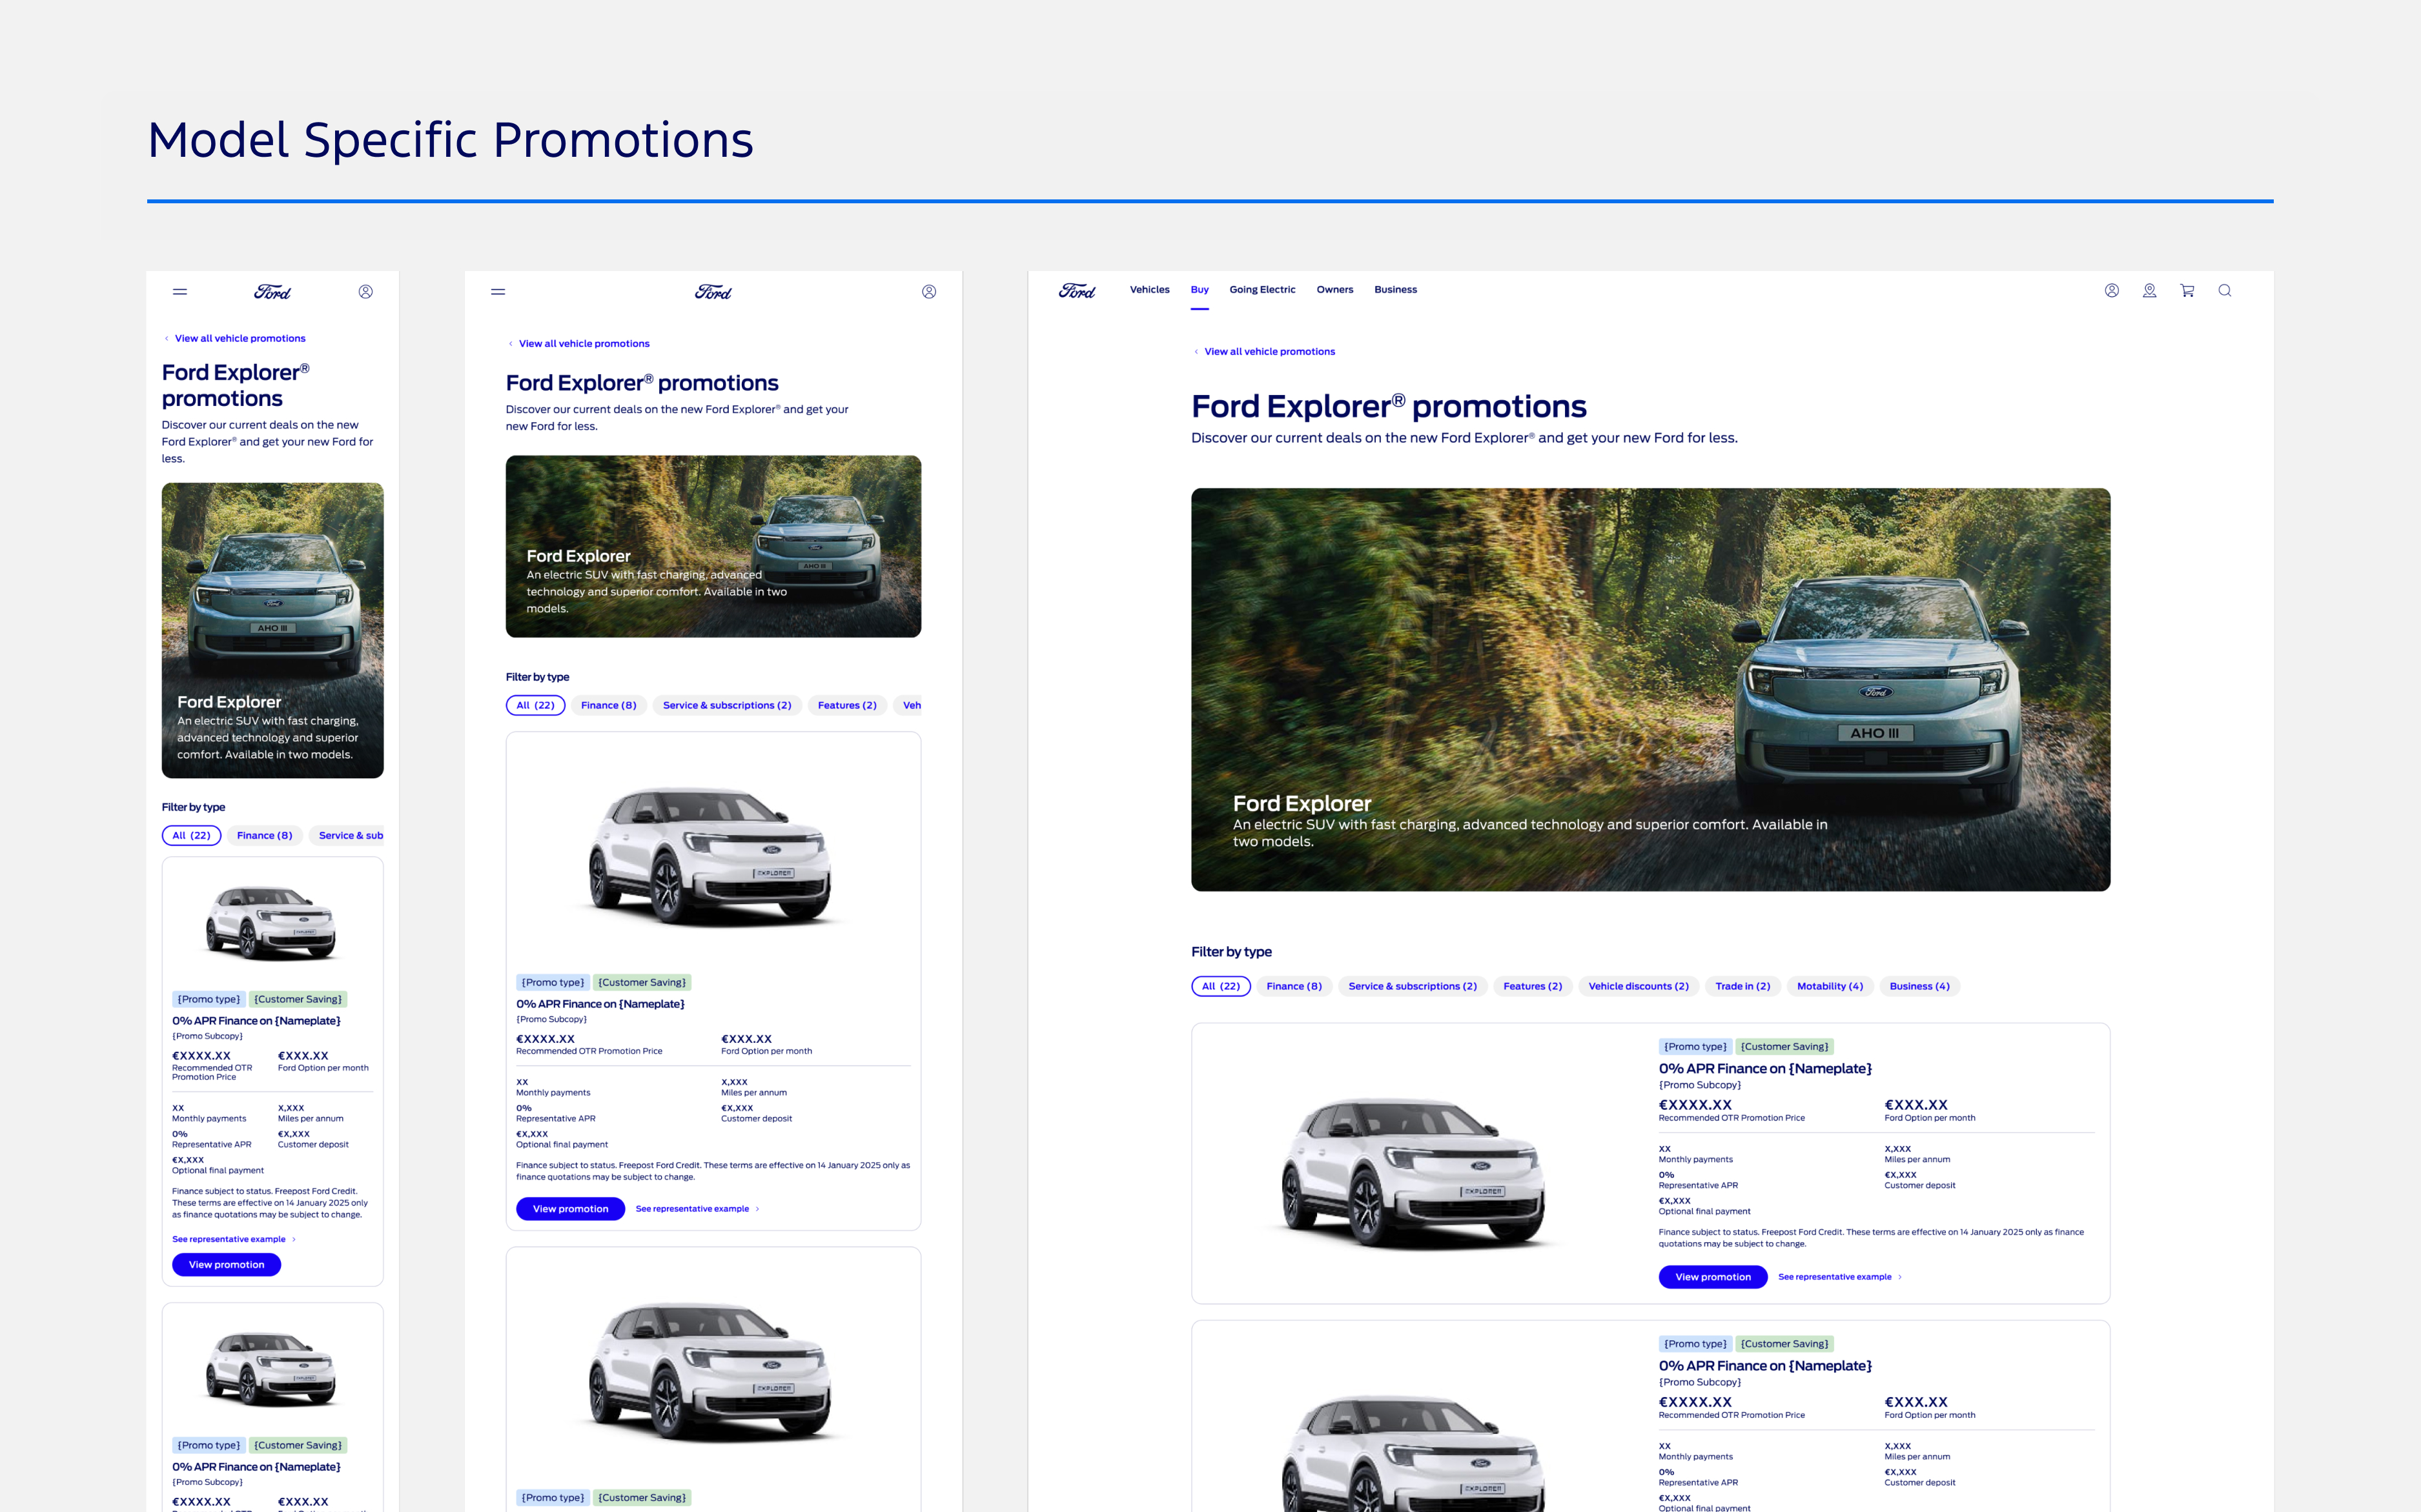This screenshot has width=2421, height=1512.
Task: Click the Ford logo in desktop header
Action: 1076,291
